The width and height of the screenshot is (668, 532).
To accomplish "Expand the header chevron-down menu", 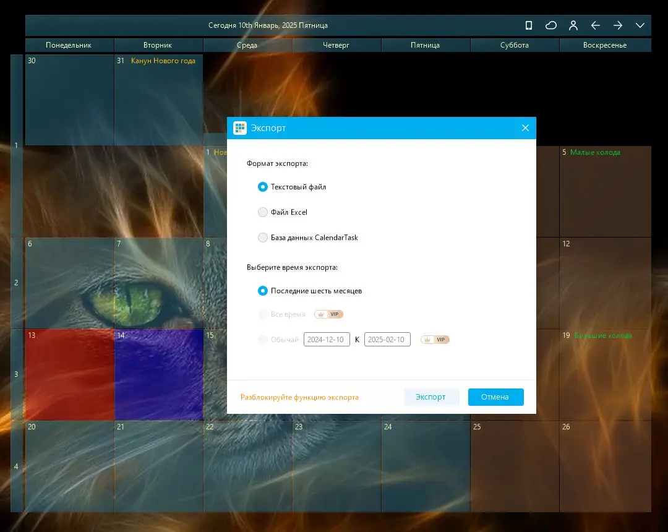I will point(640,25).
